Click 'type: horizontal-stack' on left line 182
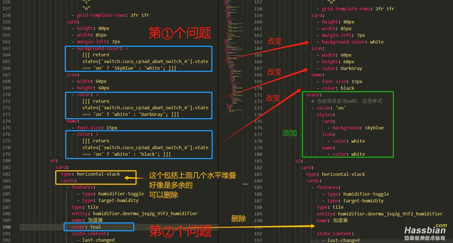This screenshot has height=243, width=453. tap(90, 174)
